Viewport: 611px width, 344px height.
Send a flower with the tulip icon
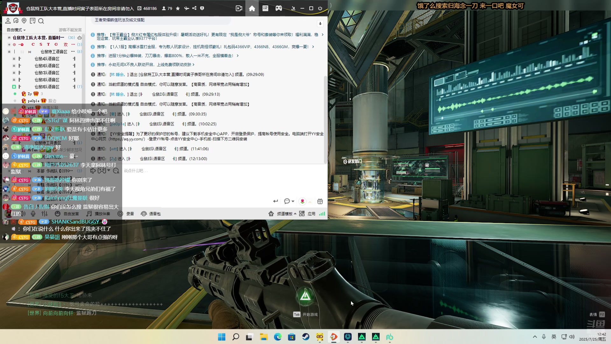[302, 201]
